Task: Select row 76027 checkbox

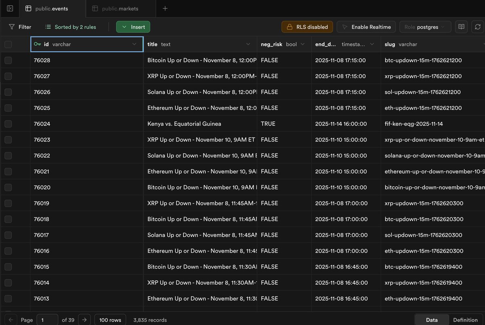Action: (8, 76)
